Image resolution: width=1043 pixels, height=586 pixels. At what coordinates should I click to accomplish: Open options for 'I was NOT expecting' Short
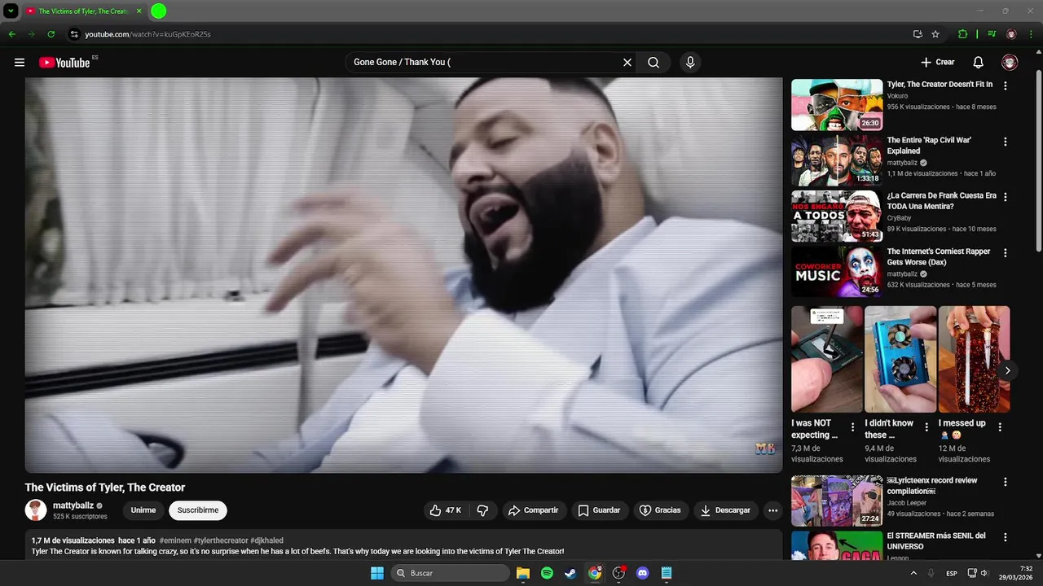853,426
